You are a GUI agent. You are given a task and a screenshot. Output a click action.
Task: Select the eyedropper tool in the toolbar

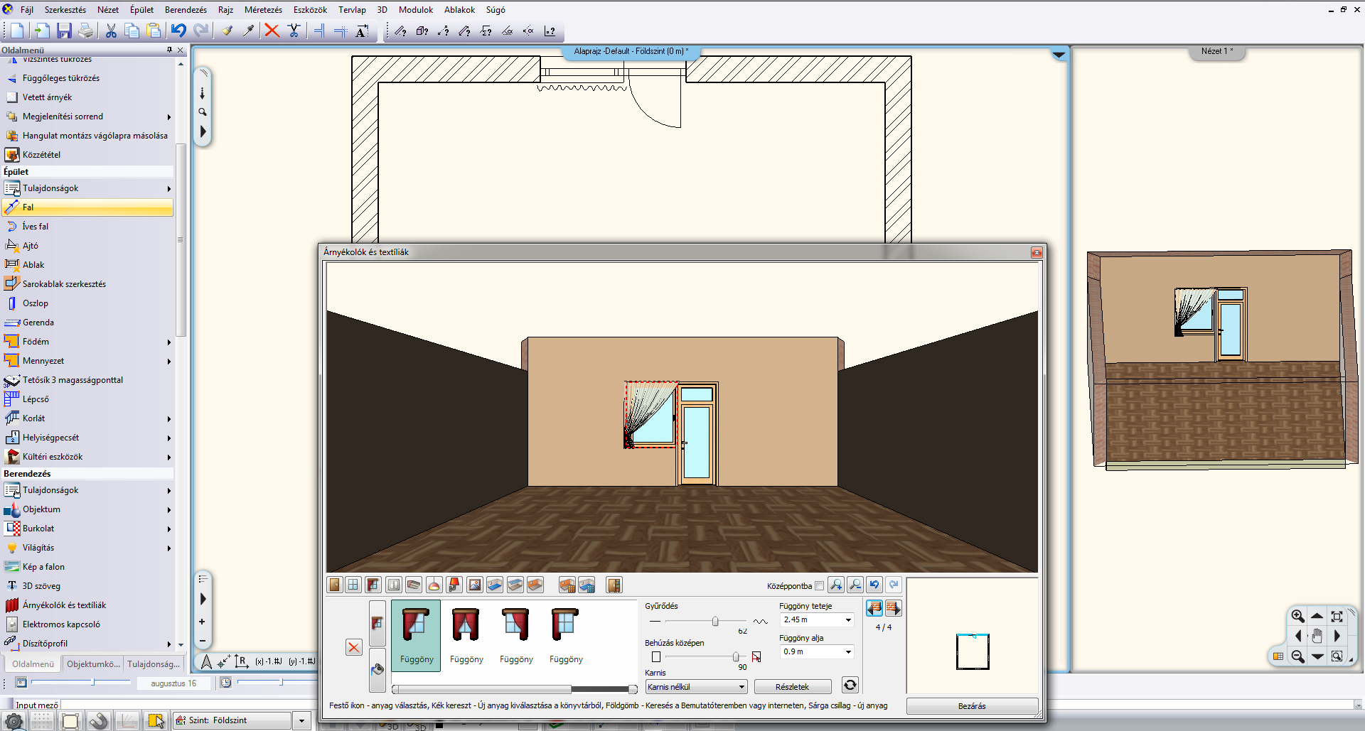pyautogui.click(x=248, y=31)
